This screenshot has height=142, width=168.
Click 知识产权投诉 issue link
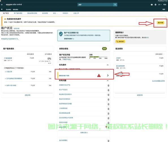pyautogui.click(x=63, y=90)
